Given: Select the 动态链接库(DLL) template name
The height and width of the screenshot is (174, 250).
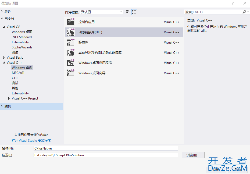Looking at the screenshot, I should pyautogui.click(x=90, y=32).
